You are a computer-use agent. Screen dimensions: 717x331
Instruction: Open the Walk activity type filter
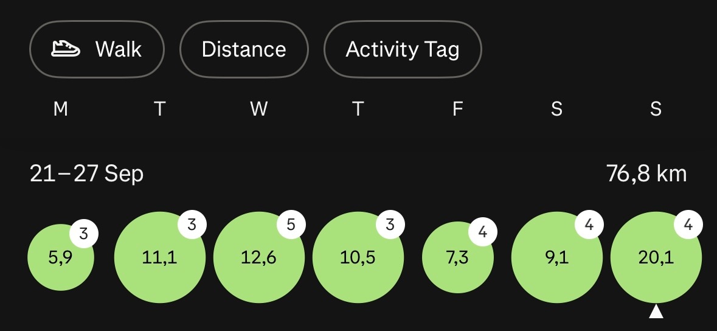point(97,49)
